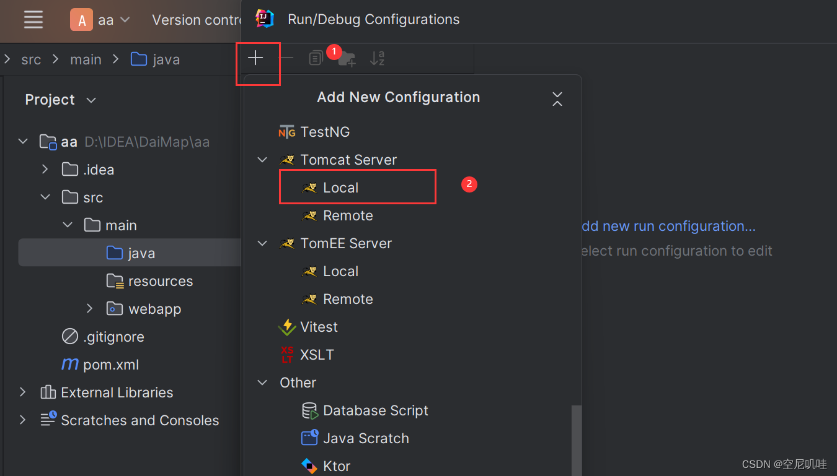Close the Add New Configuration popup

pyautogui.click(x=557, y=98)
